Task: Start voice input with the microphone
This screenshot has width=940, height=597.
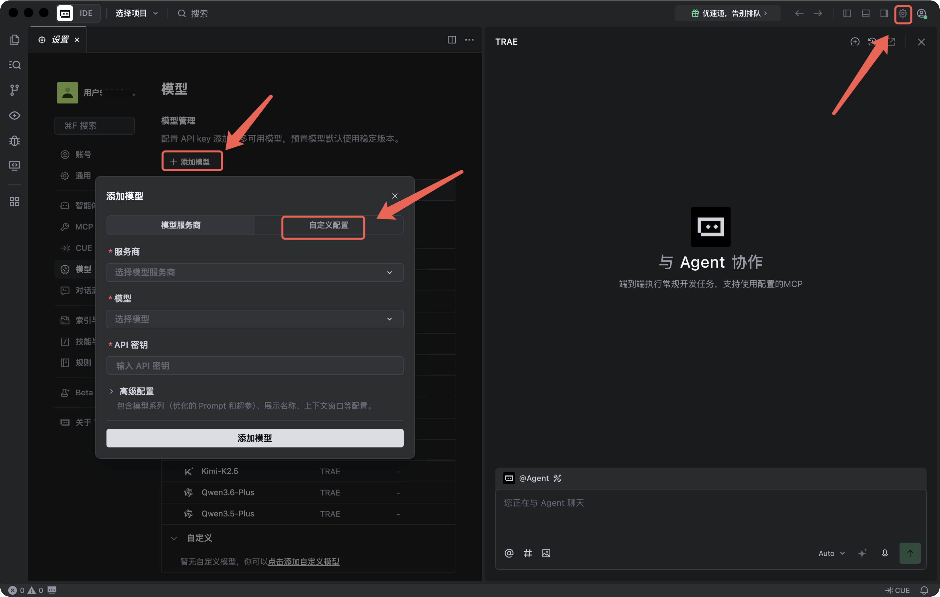Action: pyautogui.click(x=885, y=553)
